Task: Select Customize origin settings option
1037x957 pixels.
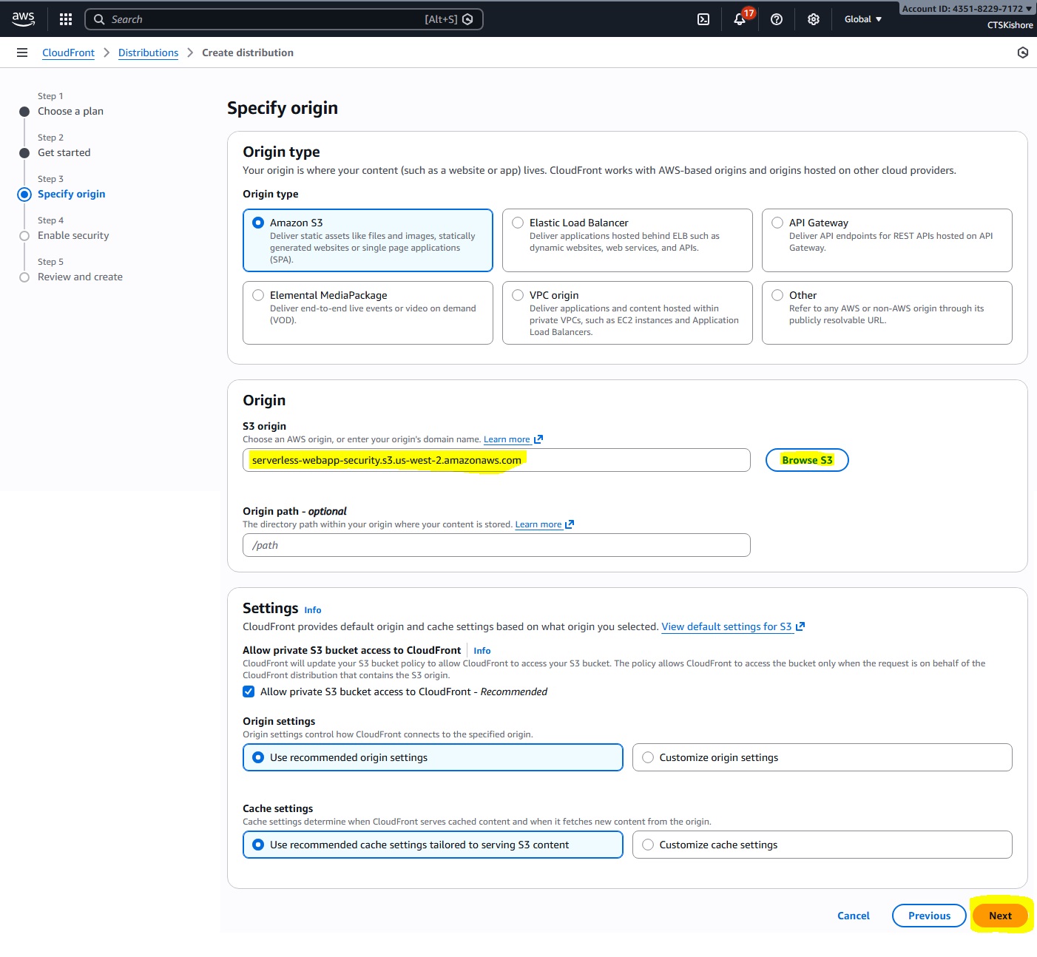Action: (x=648, y=757)
